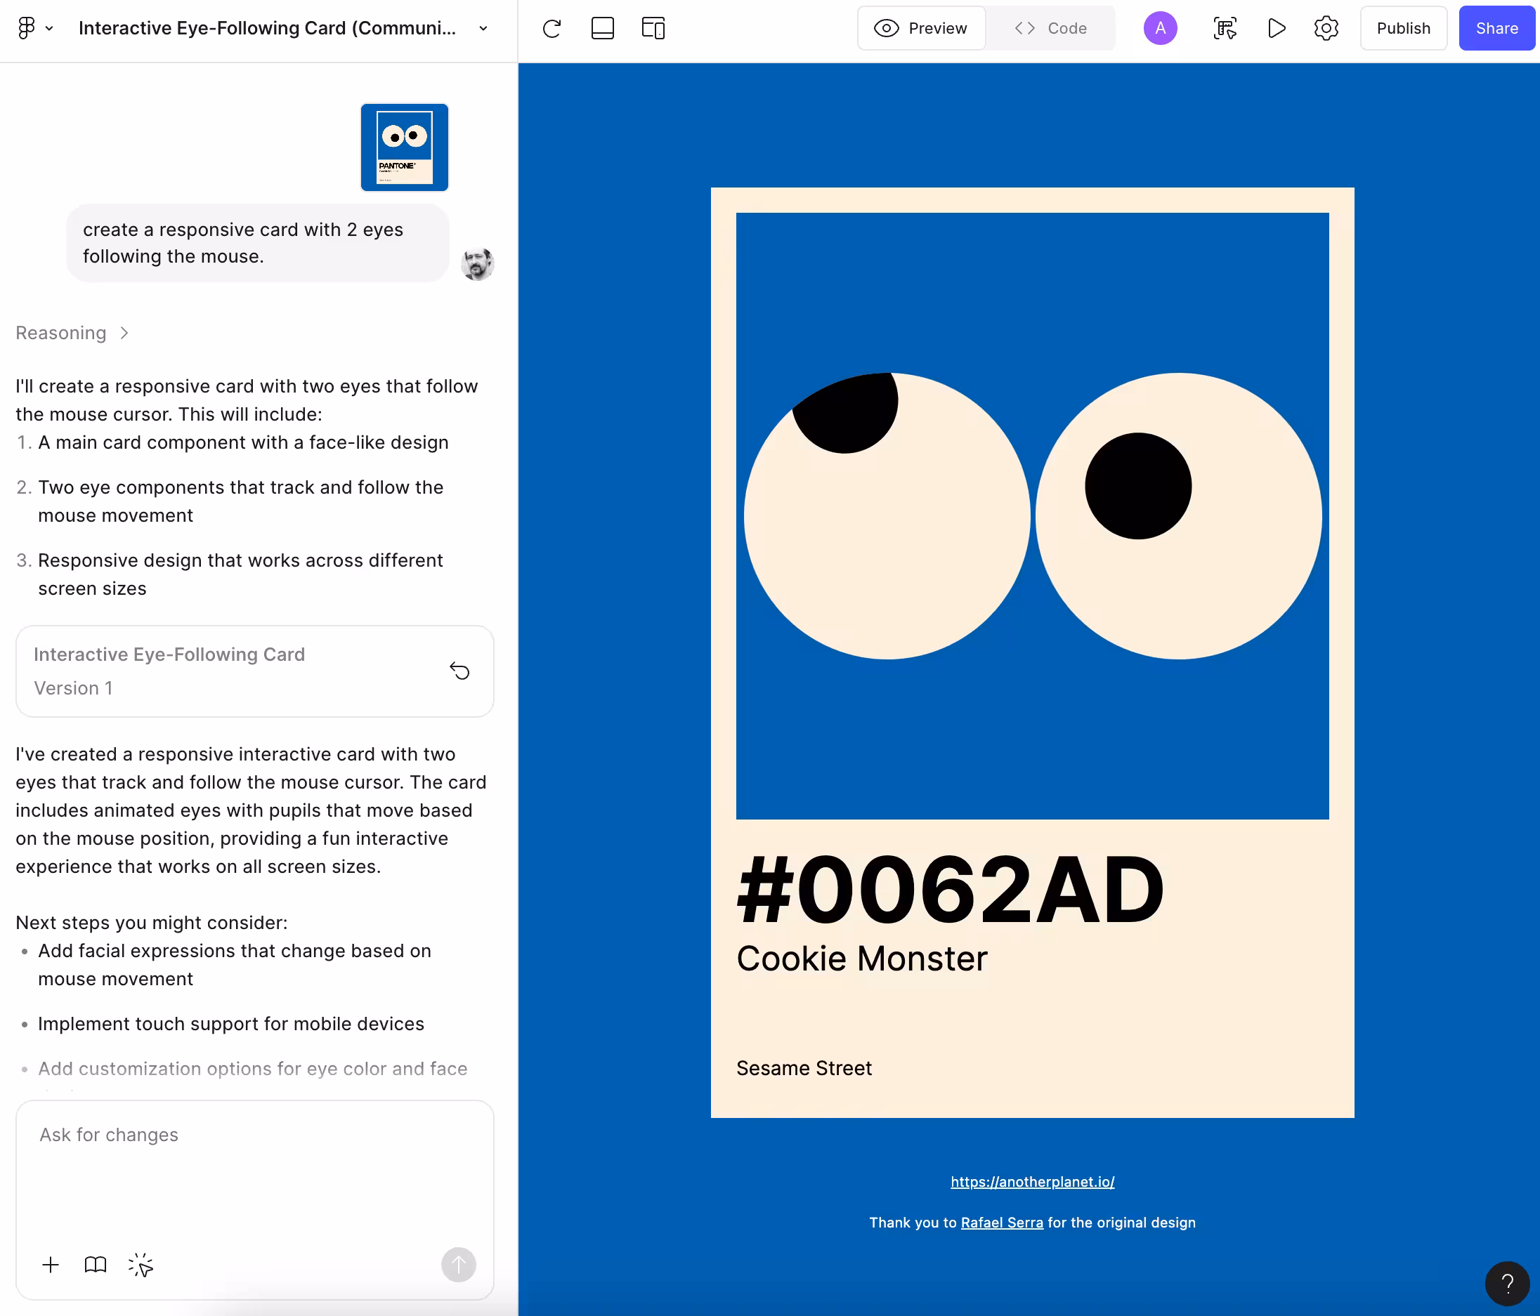Image resolution: width=1540 pixels, height=1316 pixels.
Task: Restore Version 1 with the undo arrow
Action: pos(459,671)
